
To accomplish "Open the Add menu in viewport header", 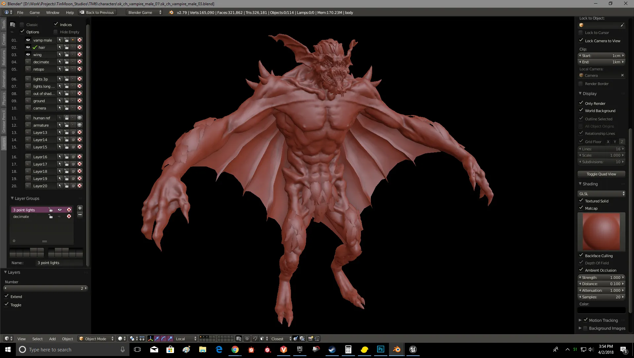I will click(x=52, y=339).
